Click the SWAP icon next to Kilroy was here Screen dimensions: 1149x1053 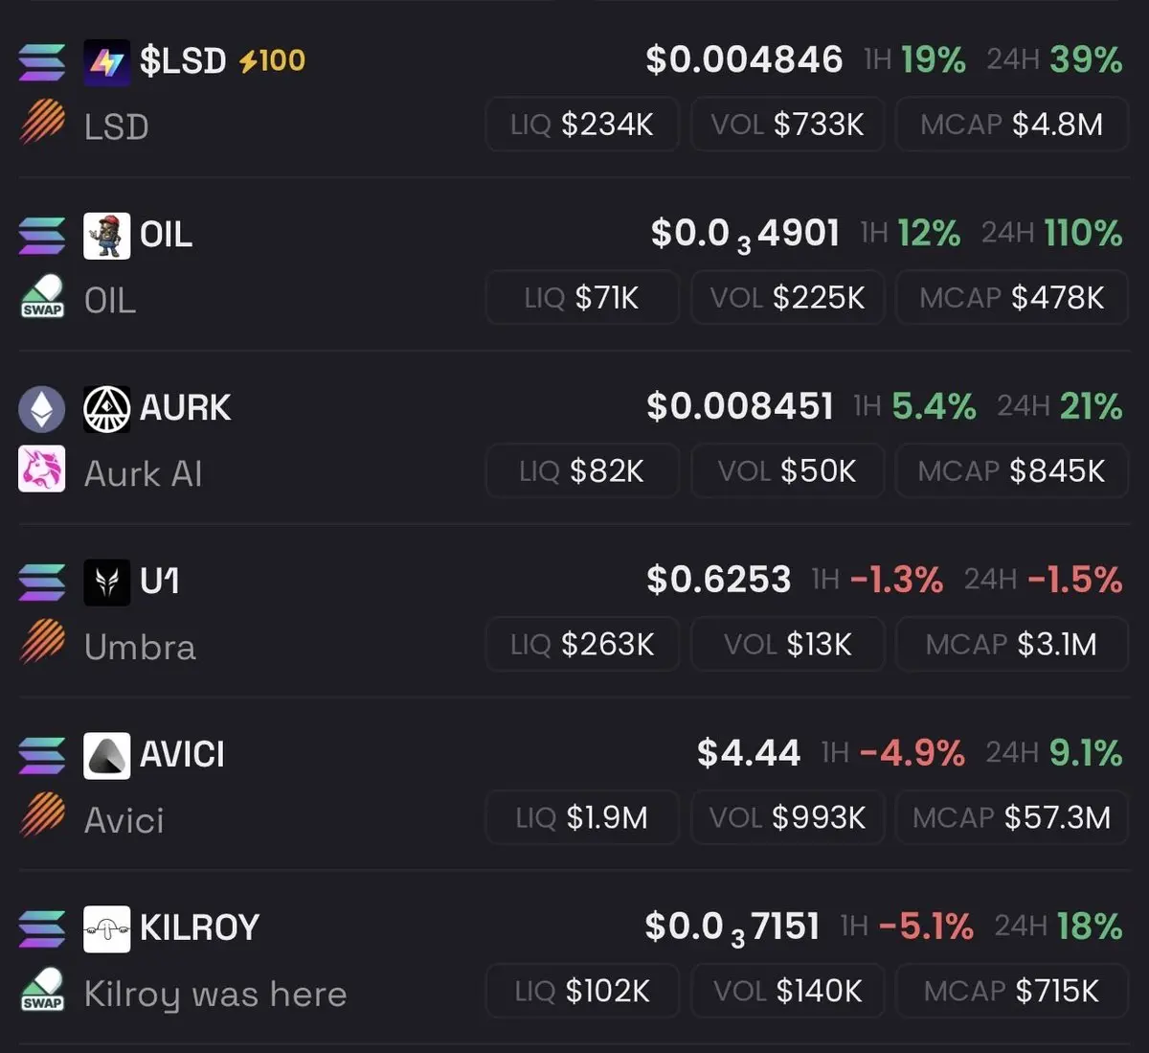(42, 990)
